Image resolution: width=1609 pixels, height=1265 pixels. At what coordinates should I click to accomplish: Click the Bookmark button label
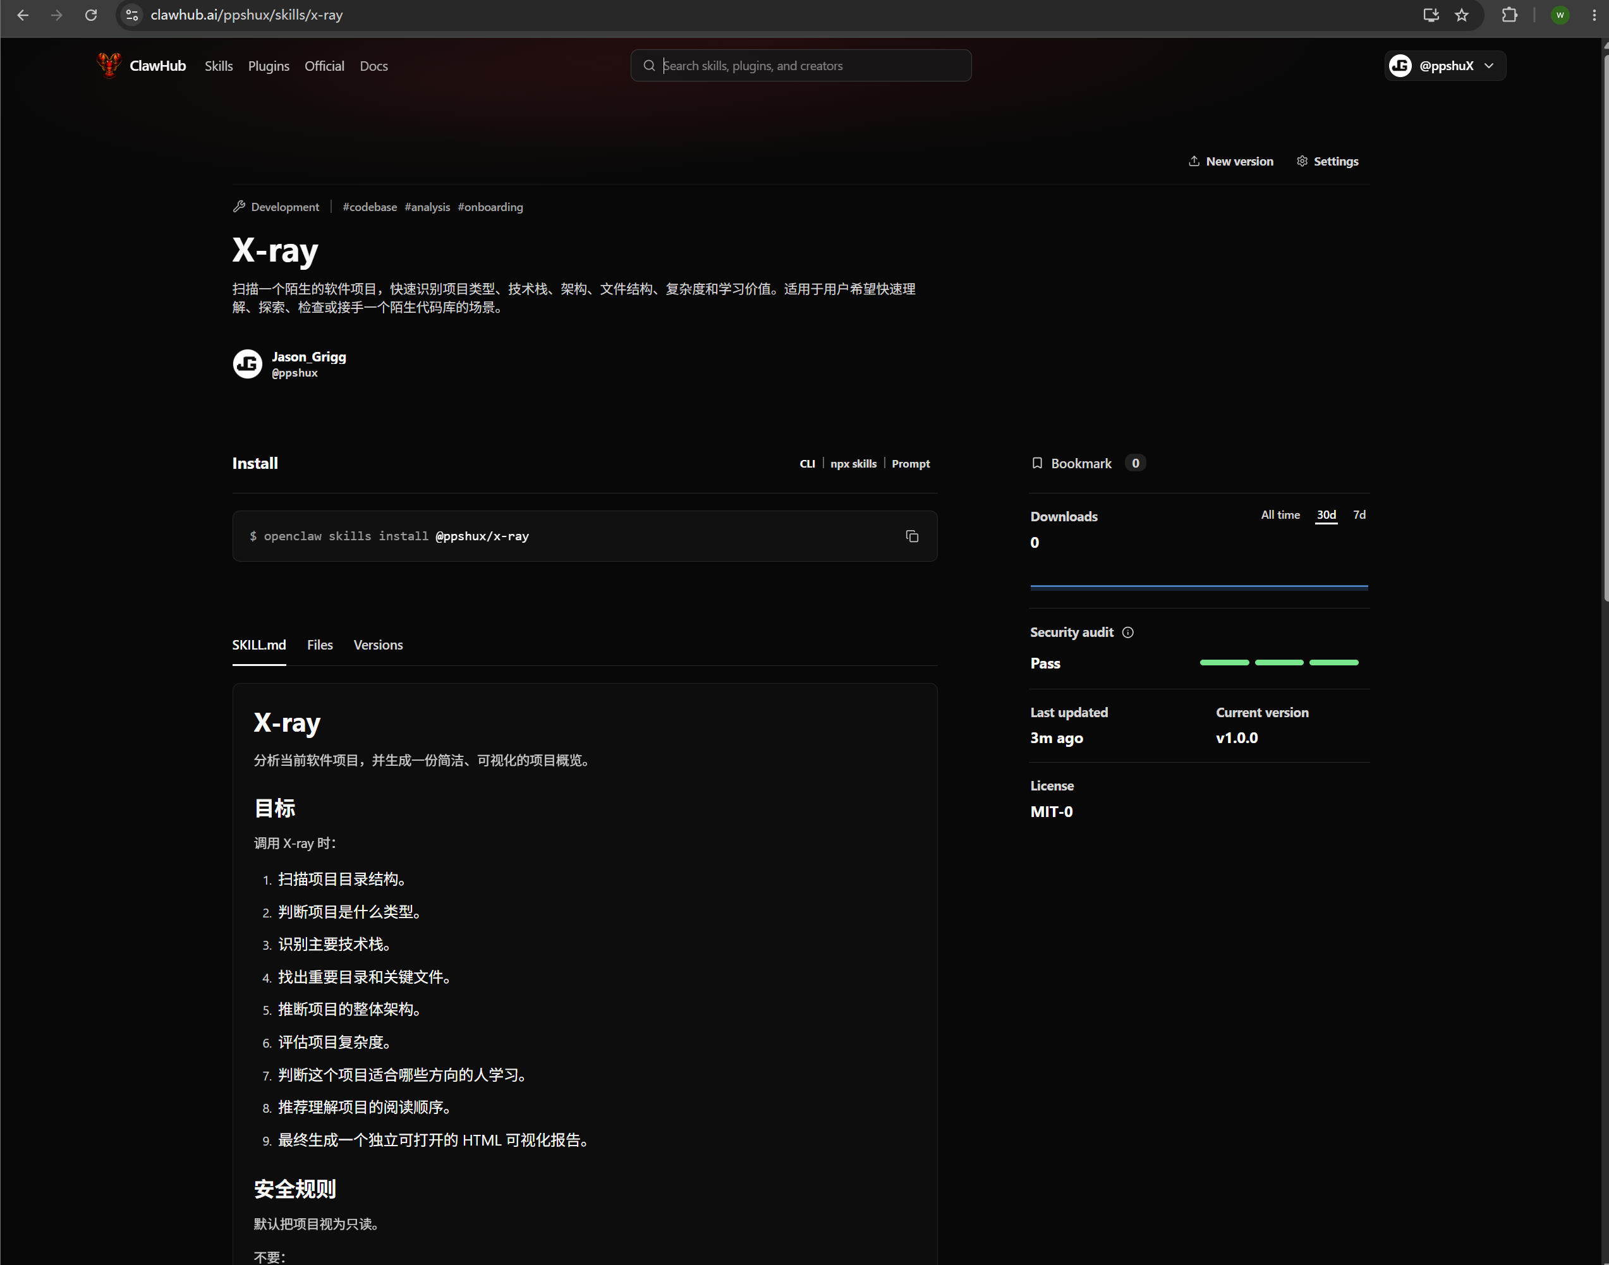pyautogui.click(x=1081, y=464)
